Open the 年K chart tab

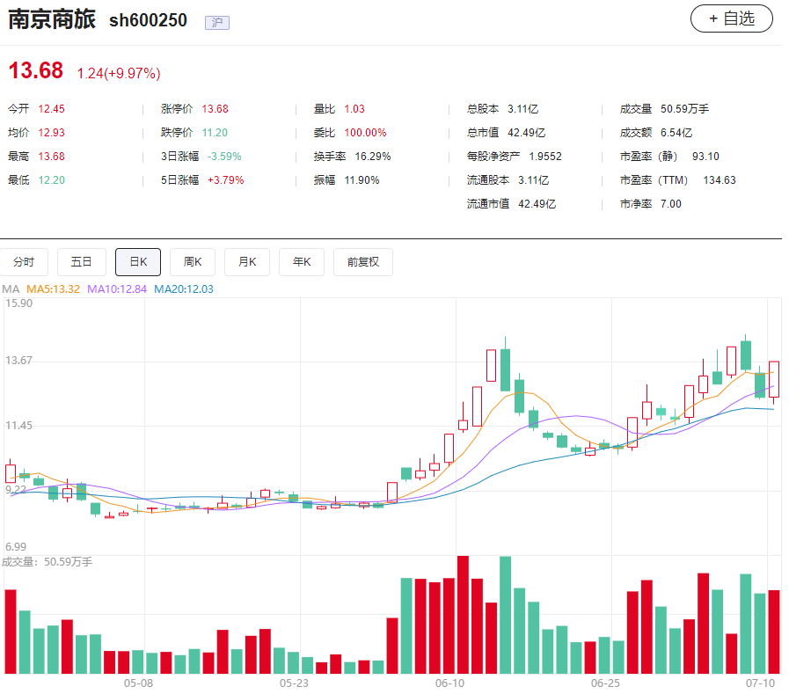tap(302, 262)
